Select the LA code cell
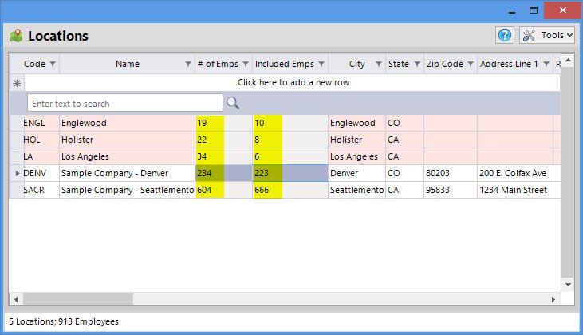This screenshot has width=583, height=335. pyautogui.click(x=41, y=156)
